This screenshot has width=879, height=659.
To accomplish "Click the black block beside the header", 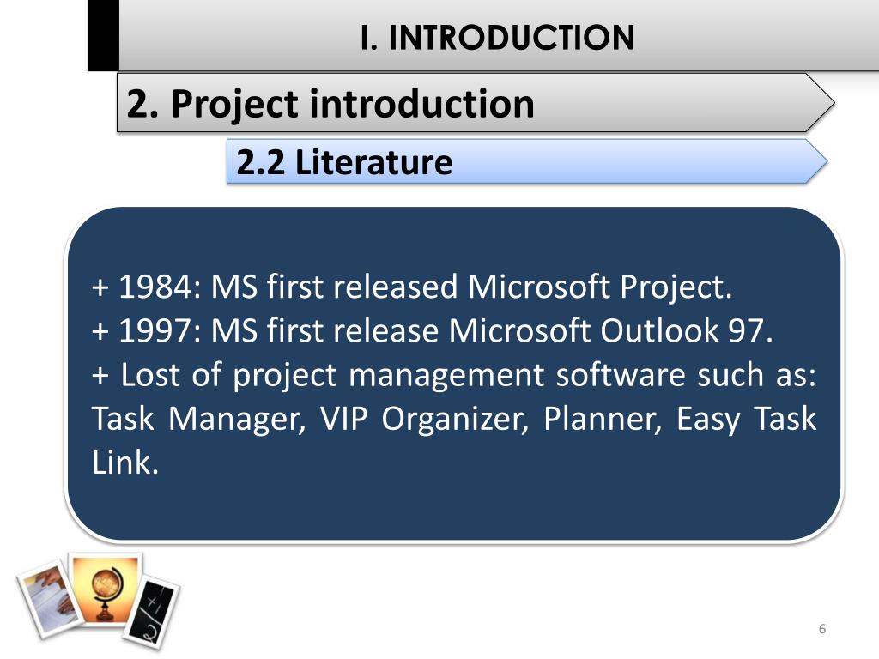I will [x=103, y=35].
